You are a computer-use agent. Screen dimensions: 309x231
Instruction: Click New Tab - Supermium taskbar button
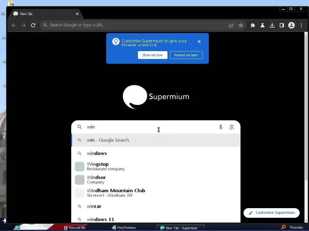[x=181, y=228]
